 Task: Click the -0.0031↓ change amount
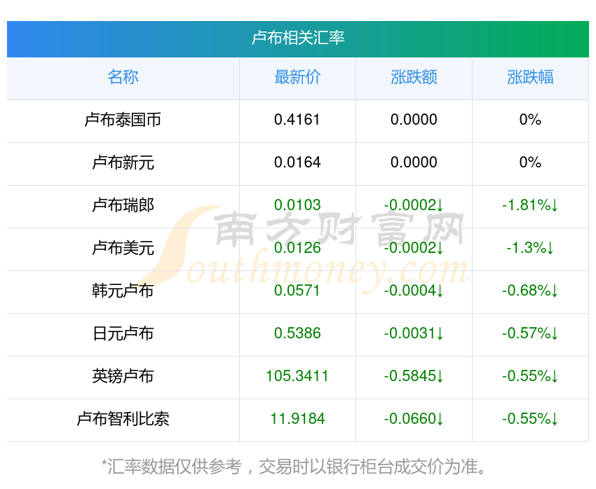pos(414,333)
